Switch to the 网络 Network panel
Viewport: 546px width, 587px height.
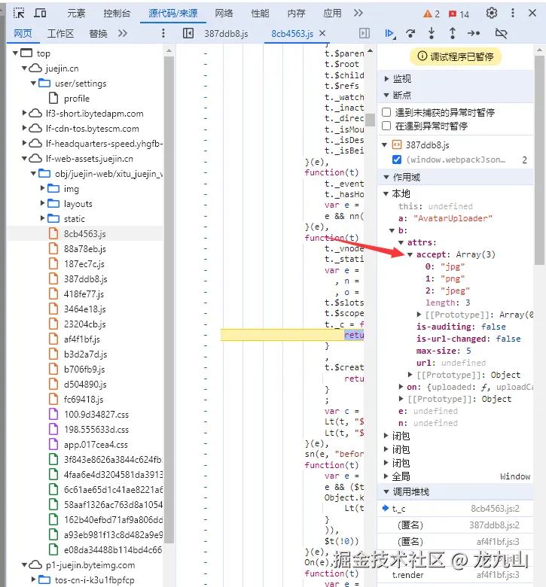point(224,14)
